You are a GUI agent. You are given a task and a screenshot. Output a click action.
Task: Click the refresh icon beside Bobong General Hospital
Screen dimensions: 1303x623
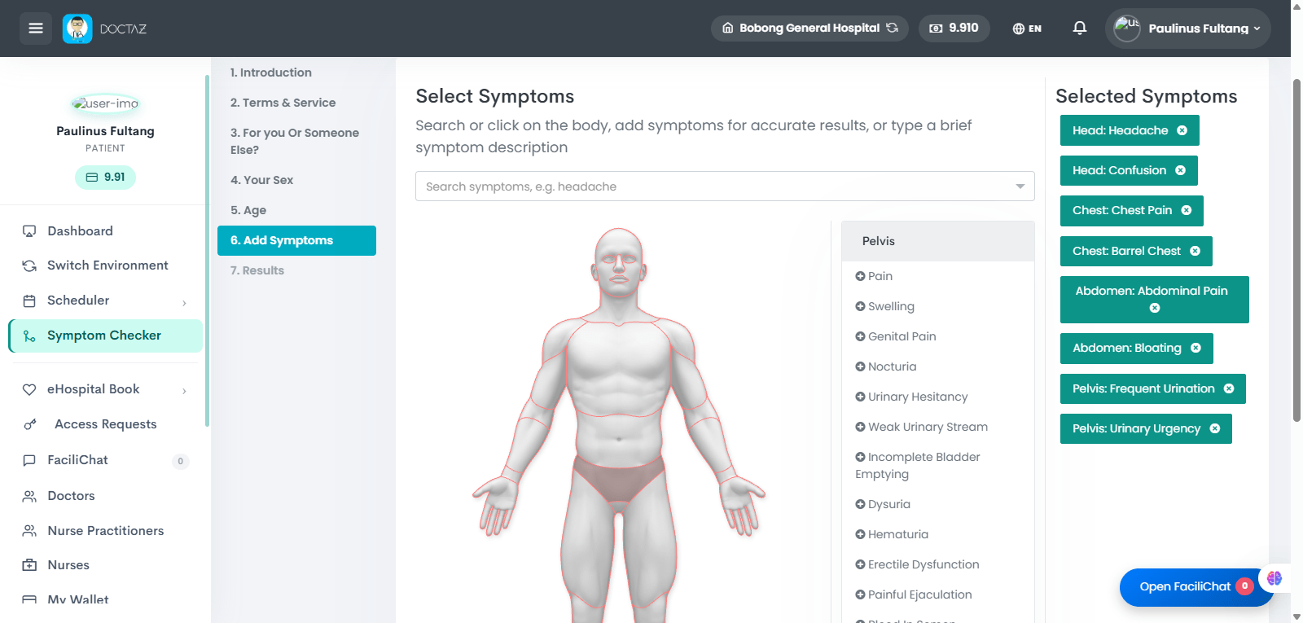click(893, 28)
